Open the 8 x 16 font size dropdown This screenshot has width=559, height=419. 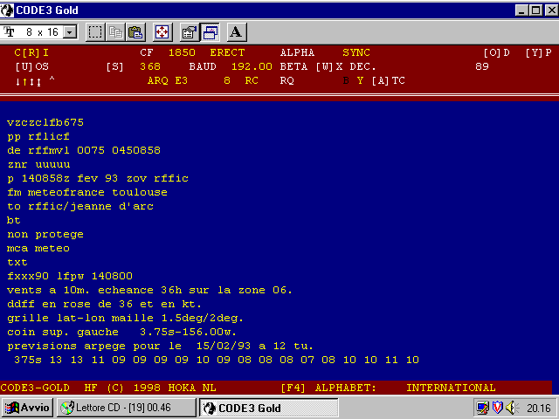(70, 32)
